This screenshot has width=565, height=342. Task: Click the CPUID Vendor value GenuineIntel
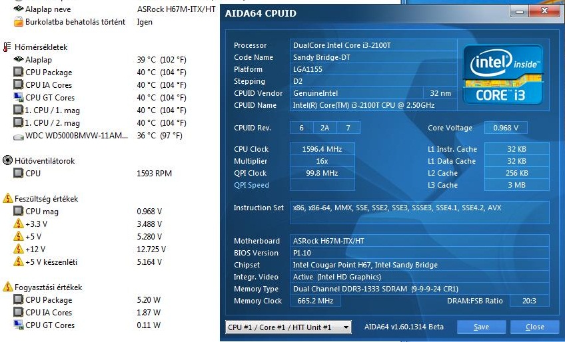(x=356, y=93)
